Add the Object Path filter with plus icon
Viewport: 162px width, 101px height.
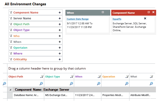click(60, 24)
